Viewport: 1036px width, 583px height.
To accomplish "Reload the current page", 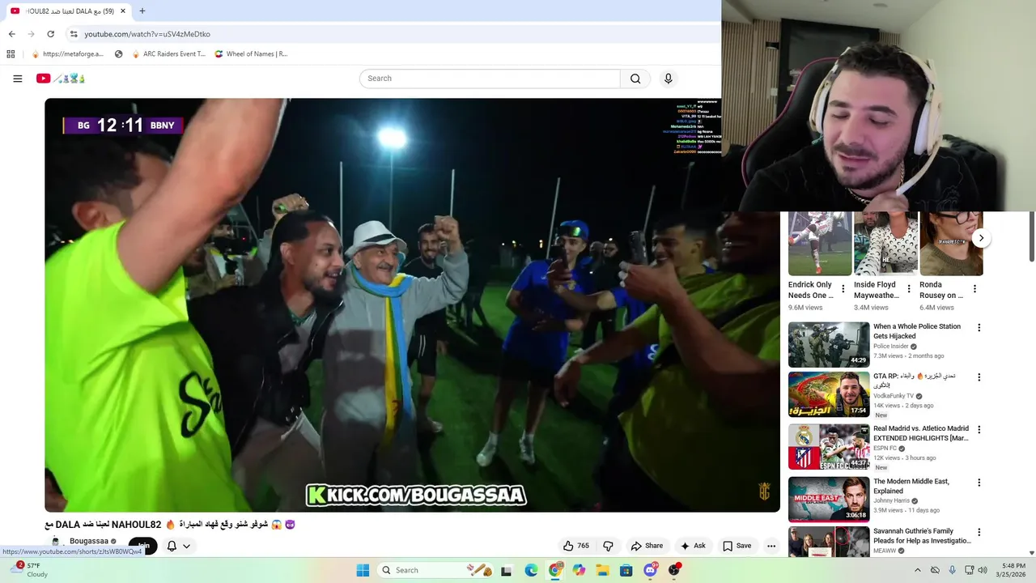I will tap(50, 34).
